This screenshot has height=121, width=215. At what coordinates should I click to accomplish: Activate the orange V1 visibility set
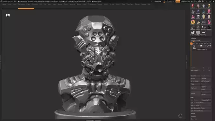[x=191, y=44]
